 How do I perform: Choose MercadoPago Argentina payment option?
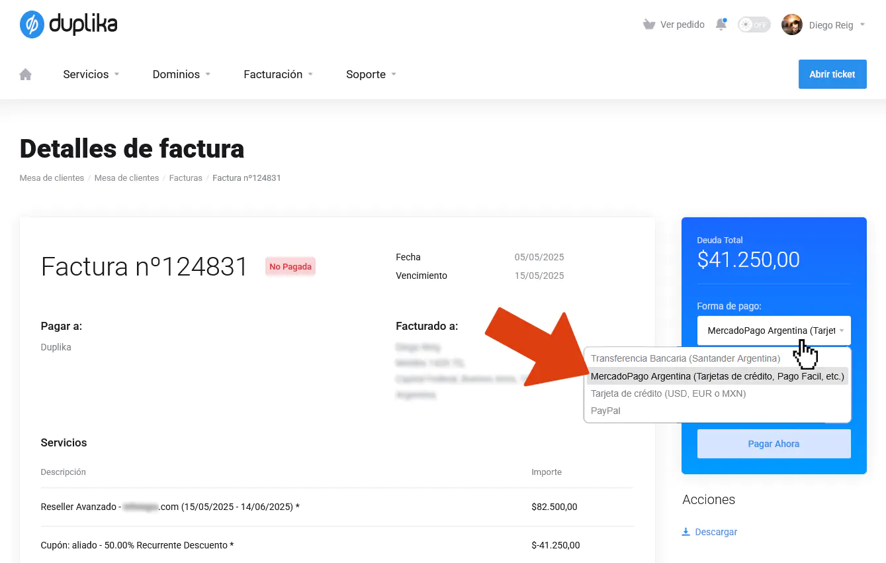tap(717, 376)
